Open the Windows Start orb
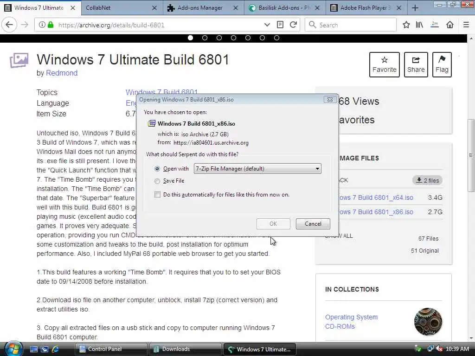Image resolution: width=475 pixels, height=356 pixels. point(13,349)
